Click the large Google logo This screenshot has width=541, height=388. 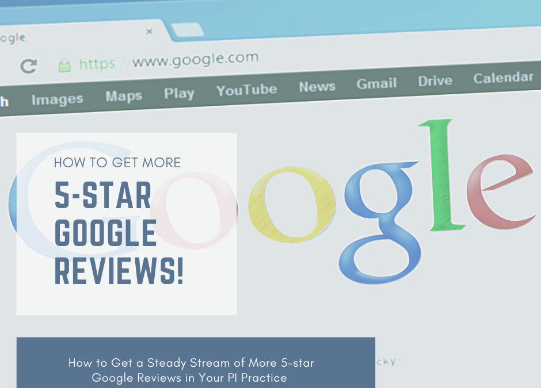pos(273,202)
